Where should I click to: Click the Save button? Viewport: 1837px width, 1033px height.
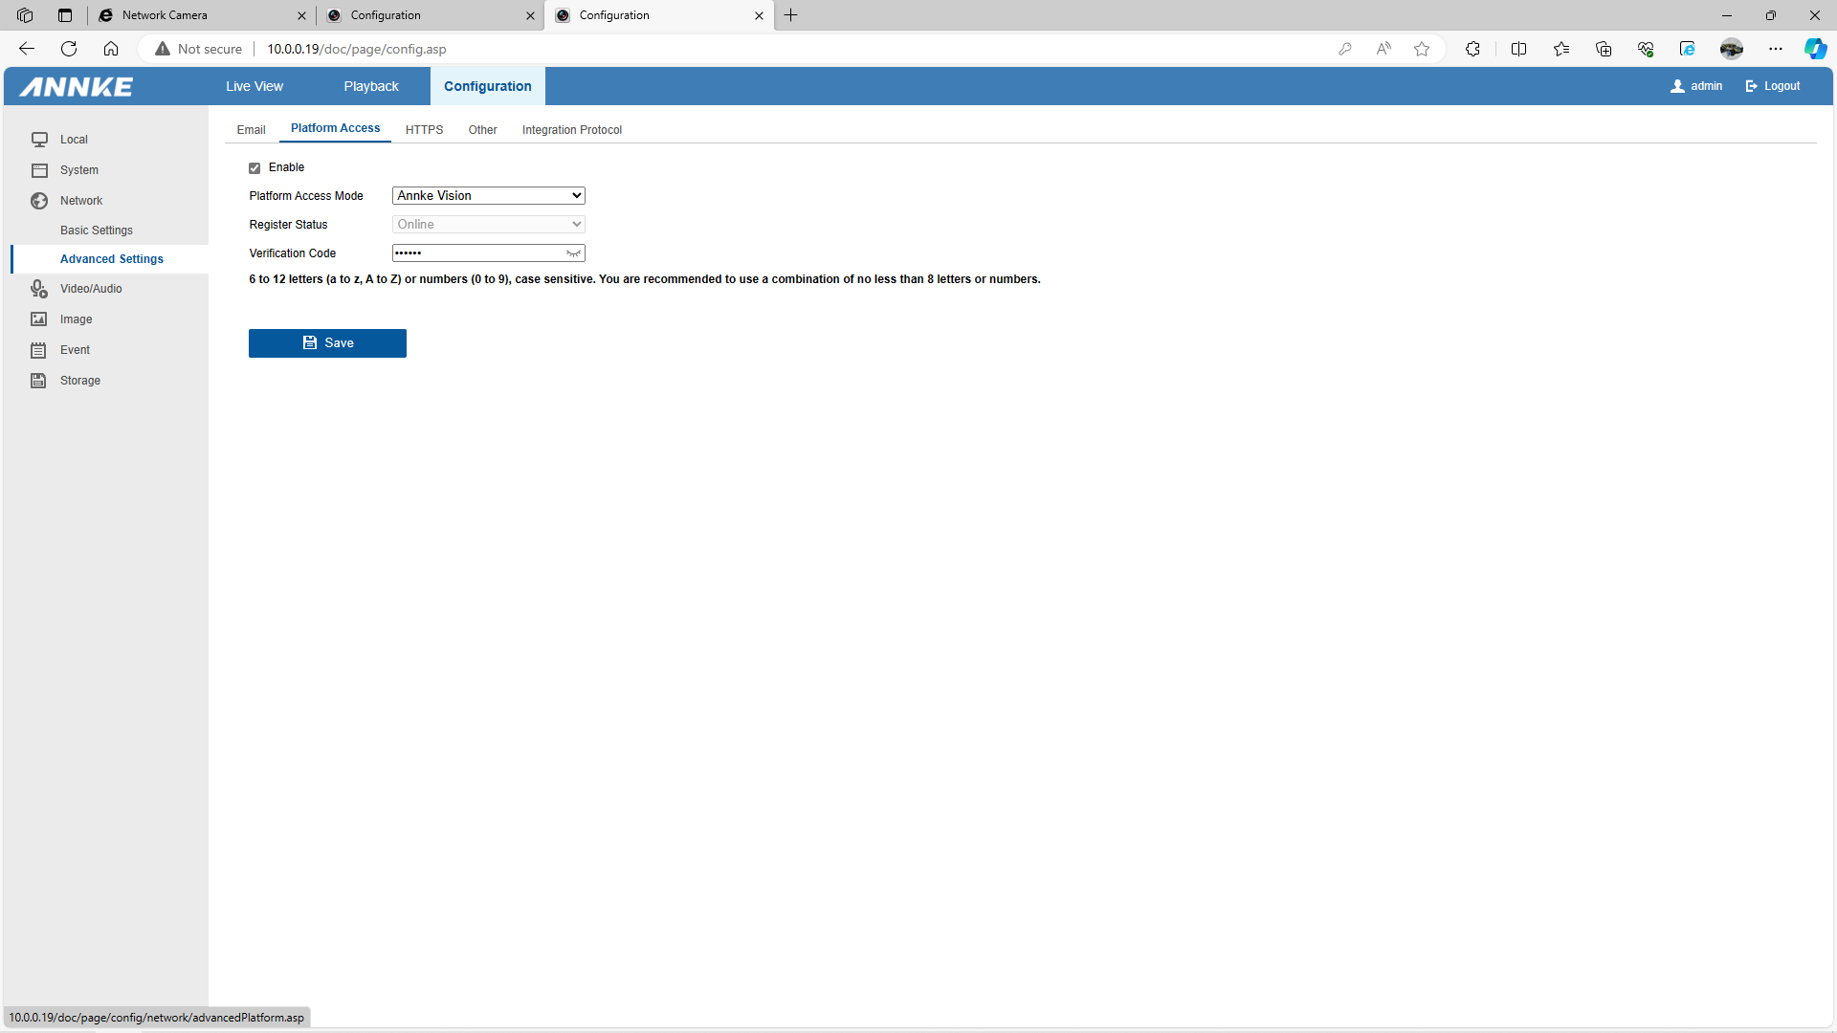click(327, 343)
